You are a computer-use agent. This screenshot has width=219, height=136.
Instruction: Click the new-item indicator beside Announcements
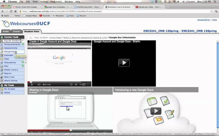coord(23,44)
